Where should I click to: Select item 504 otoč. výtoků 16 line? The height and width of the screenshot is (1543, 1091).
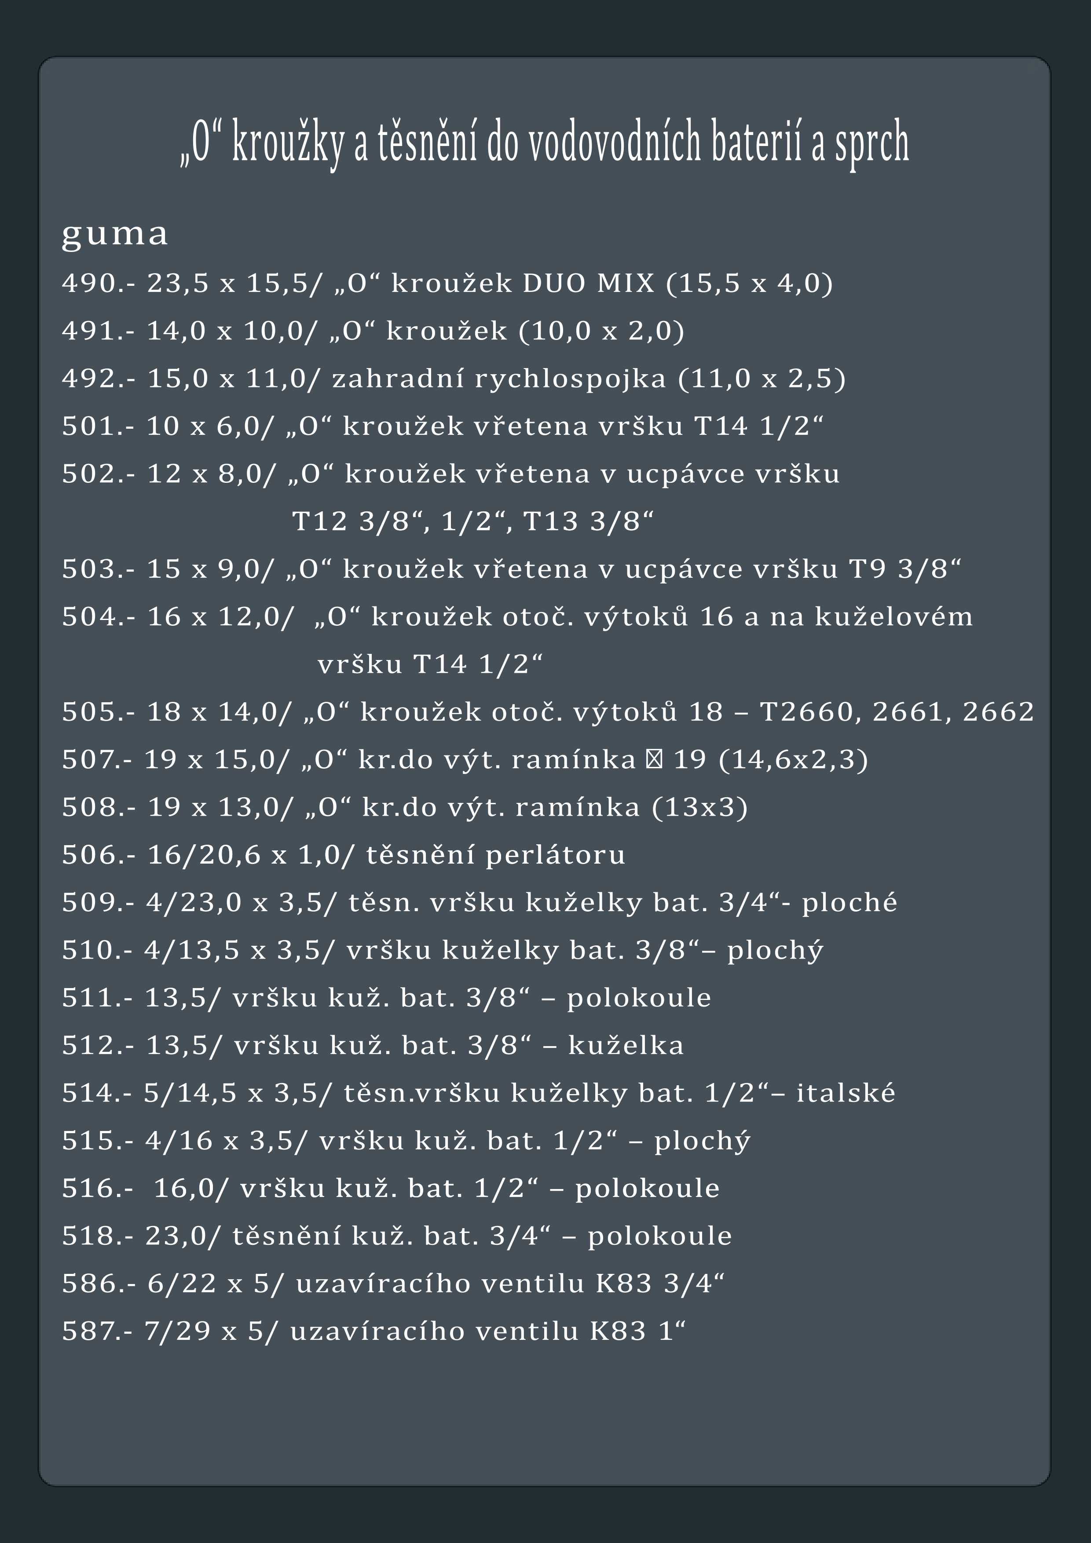[517, 617]
